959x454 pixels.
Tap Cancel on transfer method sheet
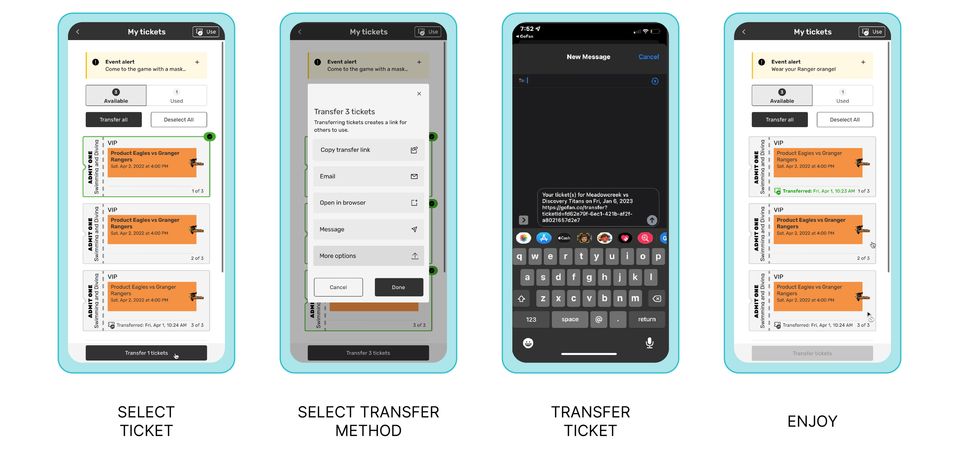[338, 287]
